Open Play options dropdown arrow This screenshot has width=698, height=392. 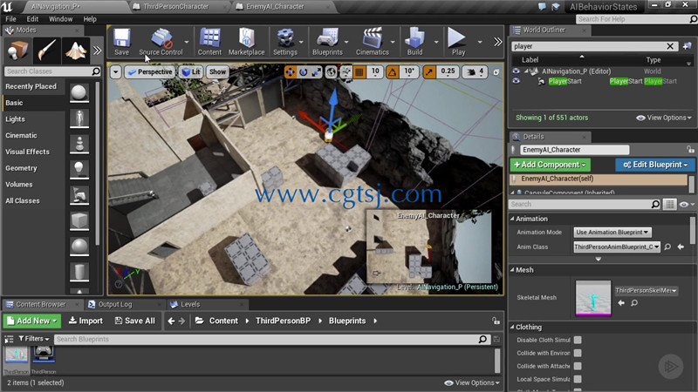click(x=479, y=42)
